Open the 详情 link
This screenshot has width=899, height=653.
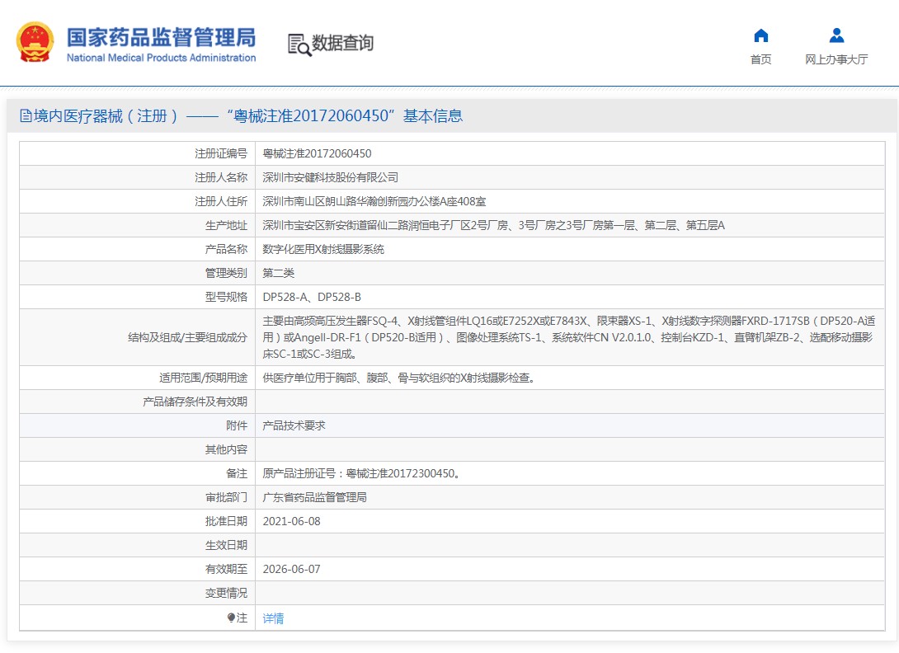273,618
